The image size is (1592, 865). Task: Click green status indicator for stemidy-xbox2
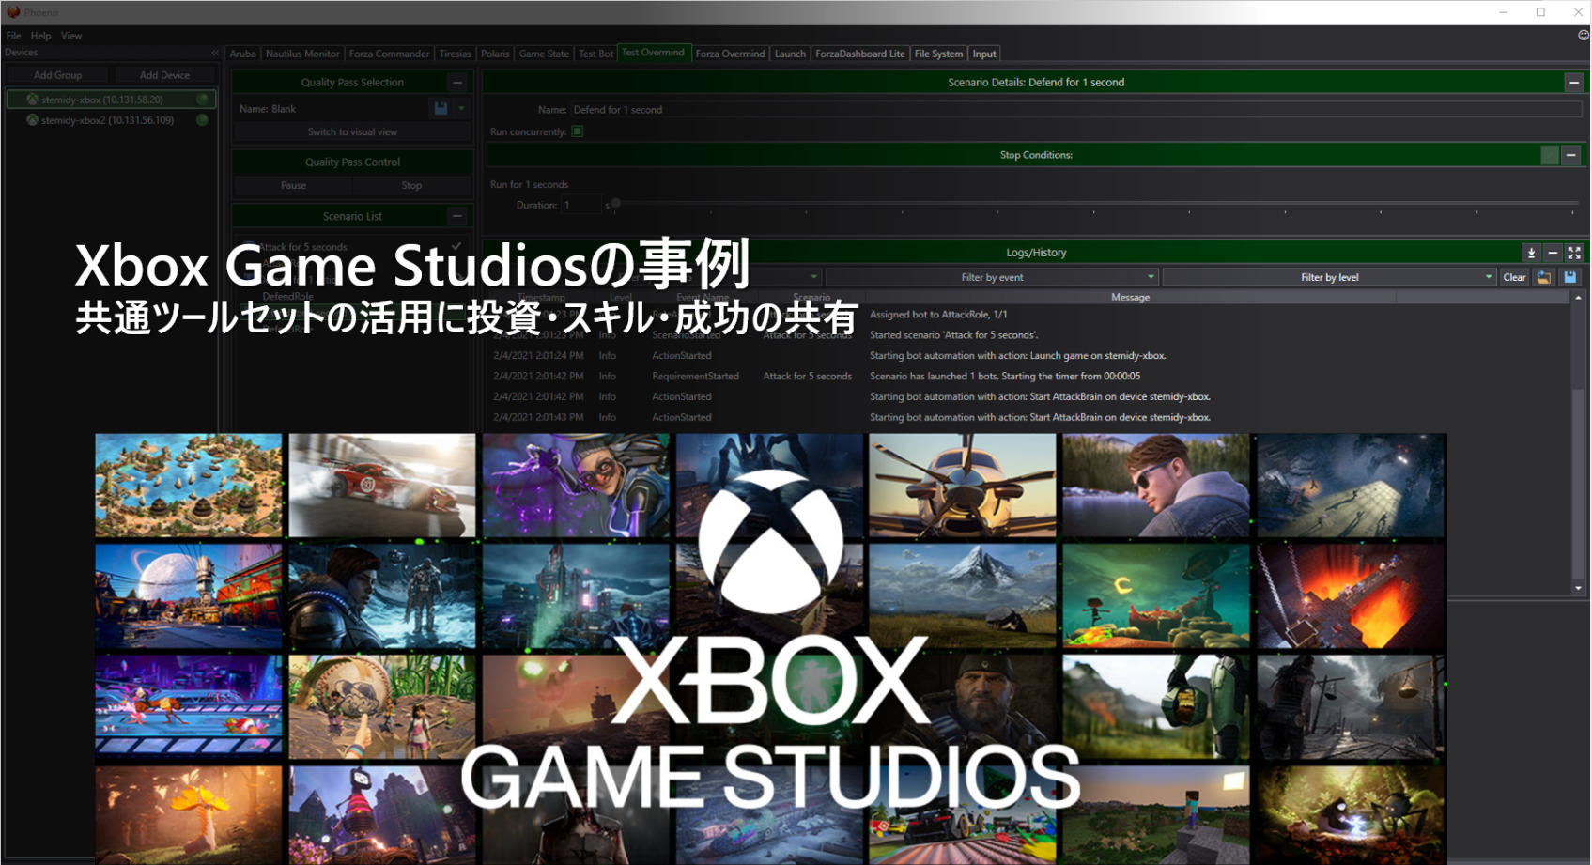click(x=202, y=120)
